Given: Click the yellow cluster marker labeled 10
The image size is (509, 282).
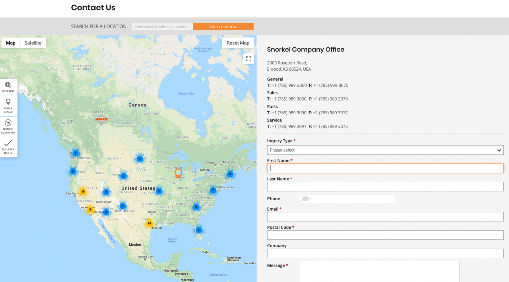Looking at the screenshot, I should pos(150,224).
